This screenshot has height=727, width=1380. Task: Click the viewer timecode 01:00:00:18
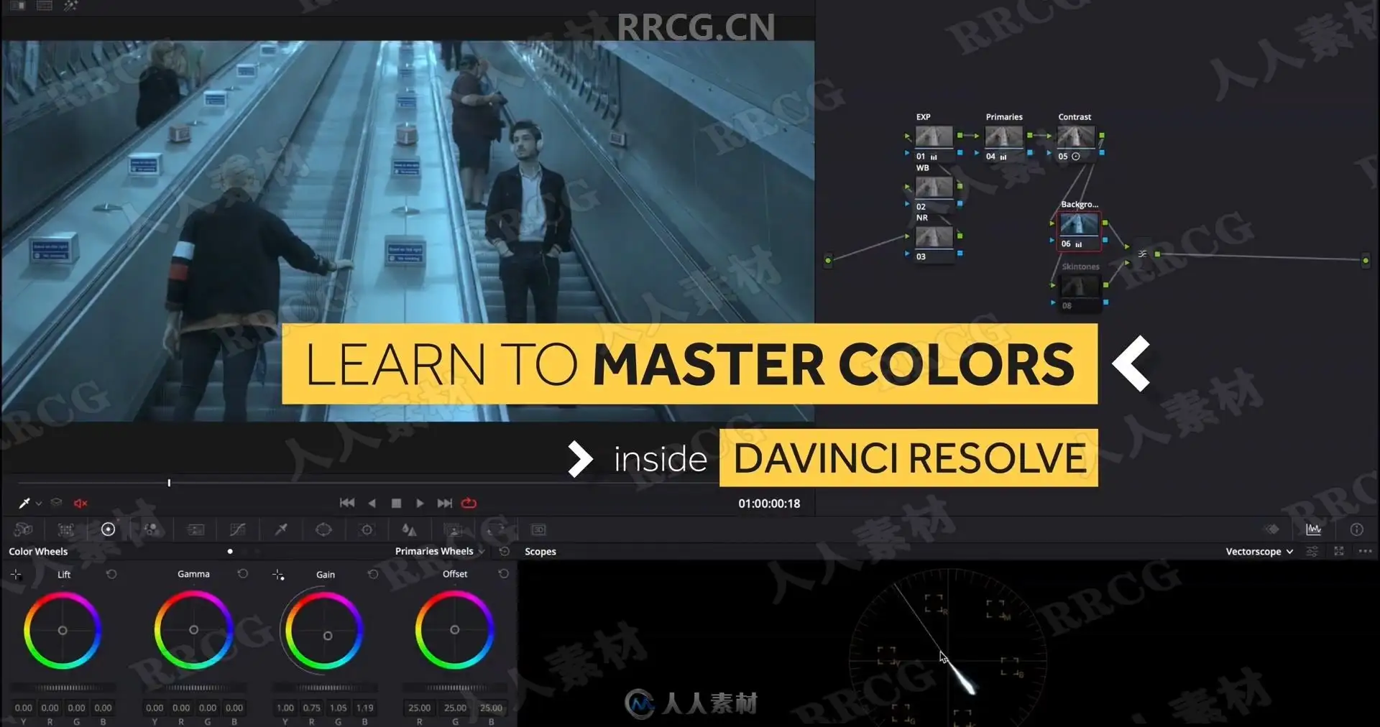(769, 504)
